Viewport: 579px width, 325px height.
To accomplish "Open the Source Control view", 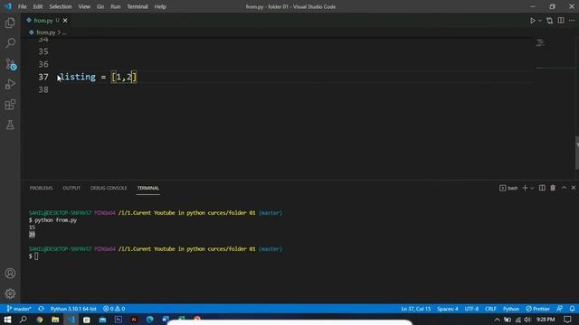I will tap(11, 64).
